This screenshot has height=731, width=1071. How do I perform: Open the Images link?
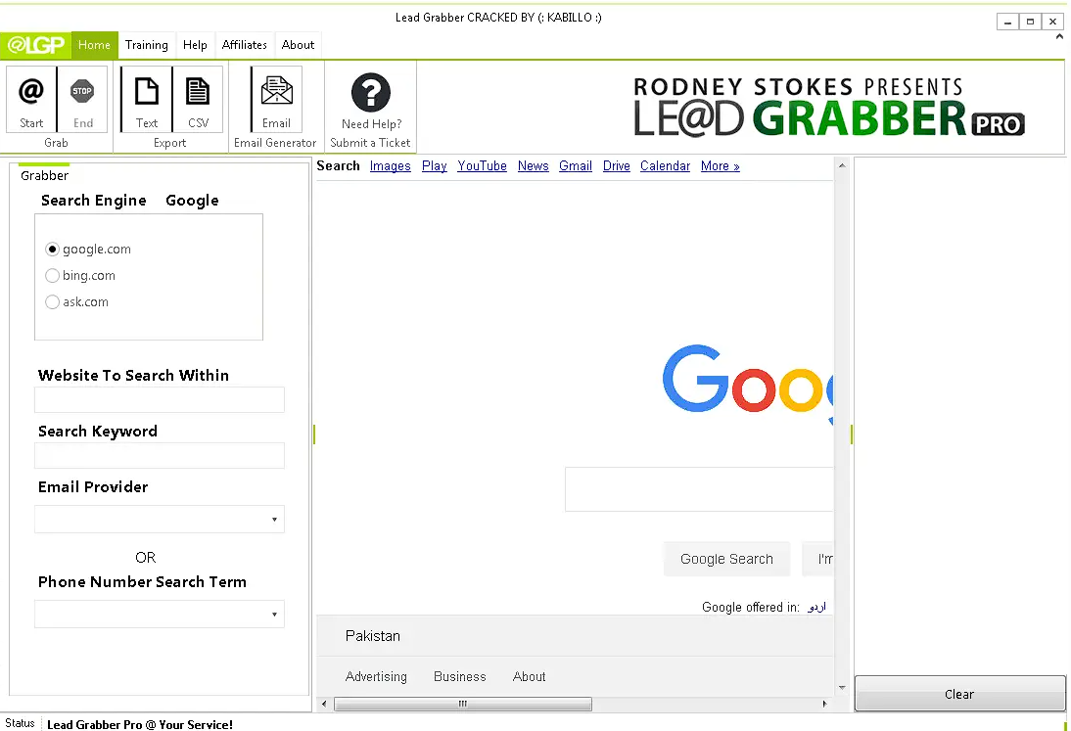click(x=390, y=165)
